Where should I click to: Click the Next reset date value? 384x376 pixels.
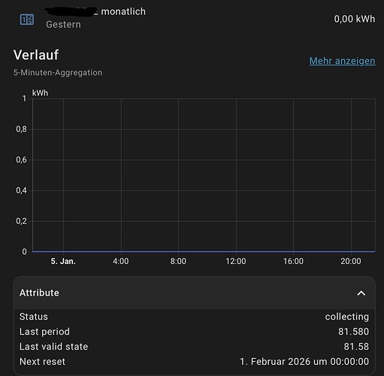pyautogui.click(x=304, y=362)
